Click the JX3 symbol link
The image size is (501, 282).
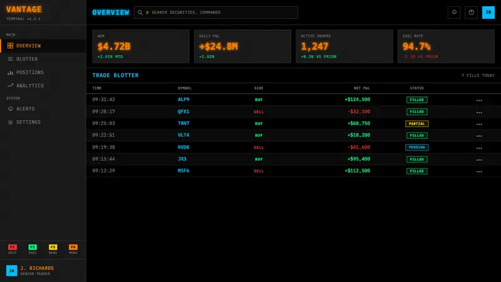tap(182, 159)
